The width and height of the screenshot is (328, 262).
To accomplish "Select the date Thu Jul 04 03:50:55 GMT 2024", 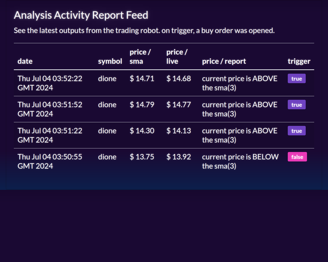I will (x=50, y=161).
